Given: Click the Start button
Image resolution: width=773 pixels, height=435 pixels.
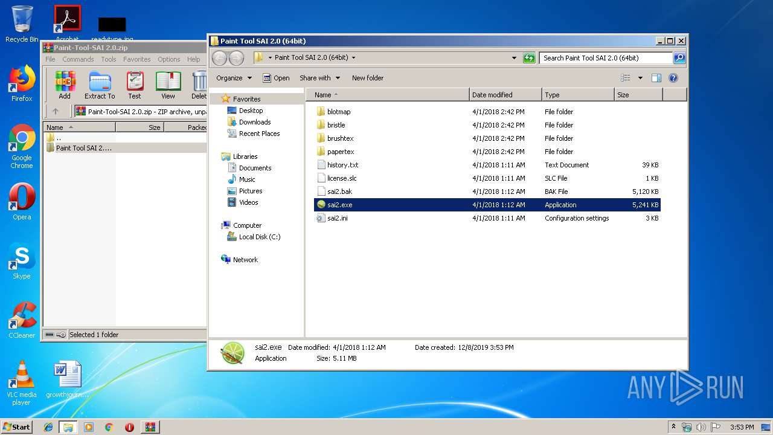Looking at the screenshot, I should point(16,427).
